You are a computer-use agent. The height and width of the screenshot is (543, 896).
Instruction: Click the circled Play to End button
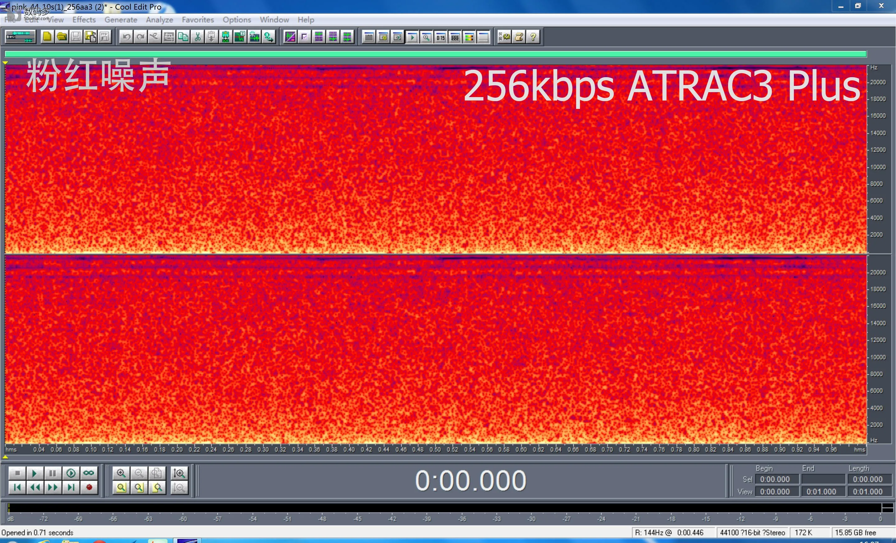click(x=71, y=473)
